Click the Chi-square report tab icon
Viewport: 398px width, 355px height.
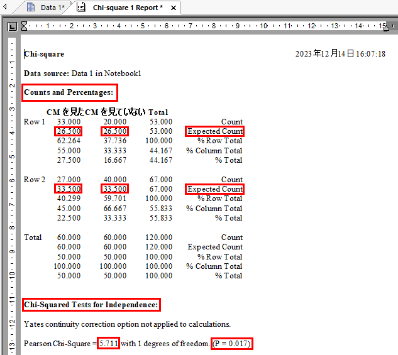[x=80, y=8]
